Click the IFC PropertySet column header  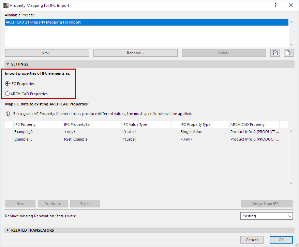pyautogui.click(x=88, y=125)
